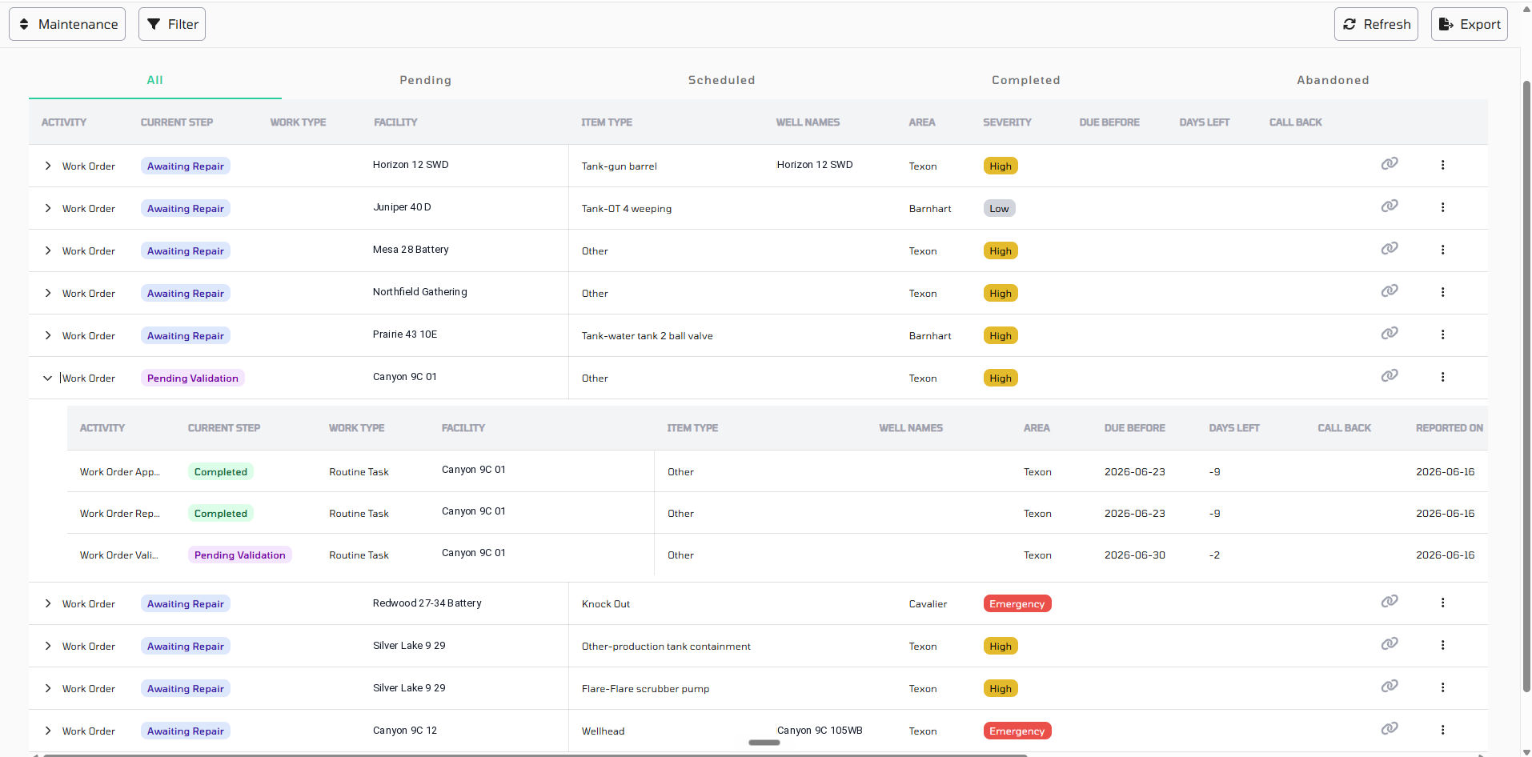Click Pending Validation badge on Canyon 9C 01 row

[193, 378]
